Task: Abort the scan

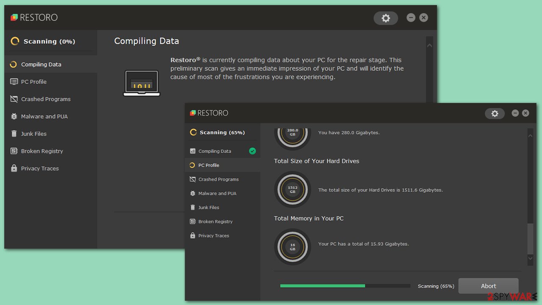Action: tap(488, 286)
